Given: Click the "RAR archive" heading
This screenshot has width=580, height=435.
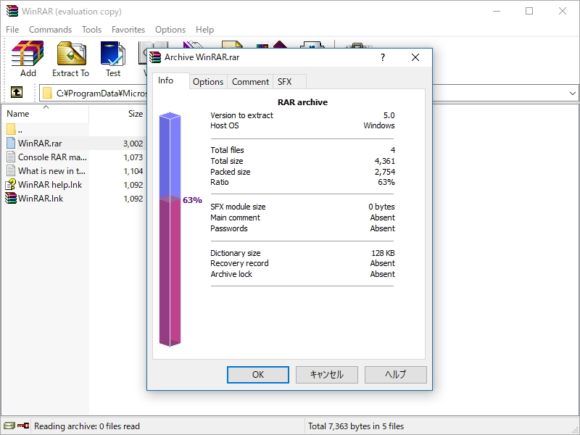Looking at the screenshot, I should click(x=302, y=102).
